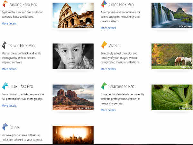The image size is (193, 145).
Task: Click the Sharpener Pro heading
Action: [121, 86]
